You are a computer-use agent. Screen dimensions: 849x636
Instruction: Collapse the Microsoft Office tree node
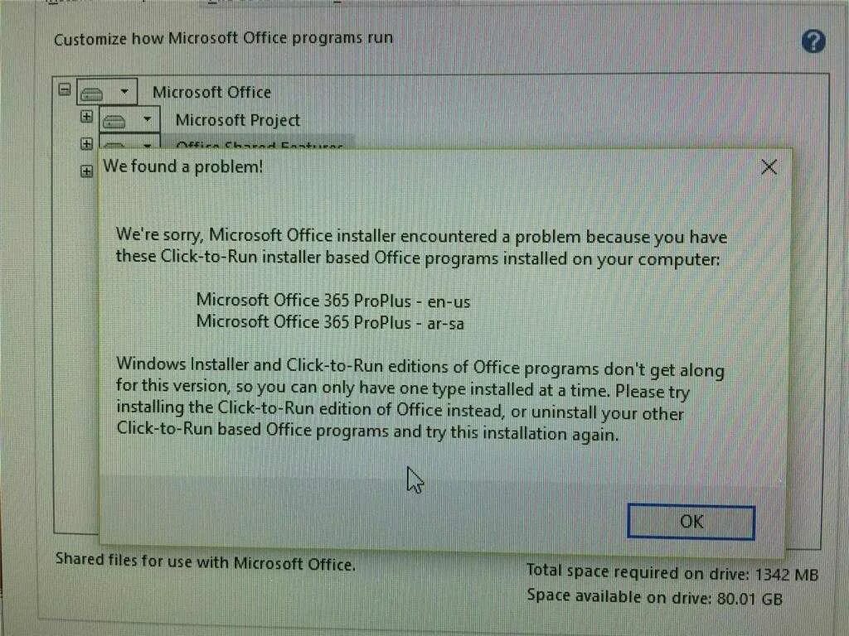pos(65,89)
